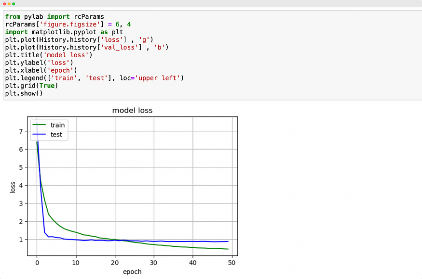Click the plt.plot 'loss' code line
Image resolution: width=422 pixels, height=279 pixels.
click(x=79, y=40)
